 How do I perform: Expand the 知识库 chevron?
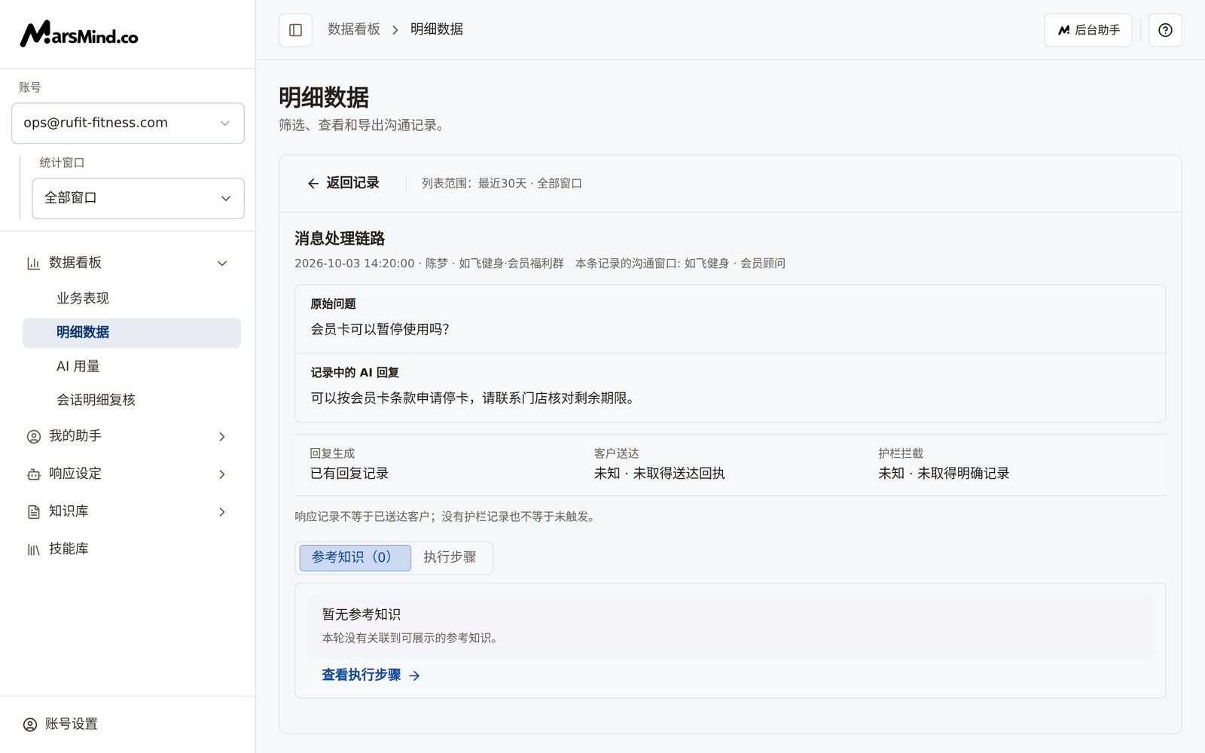pyautogui.click(x=222, y=511)
